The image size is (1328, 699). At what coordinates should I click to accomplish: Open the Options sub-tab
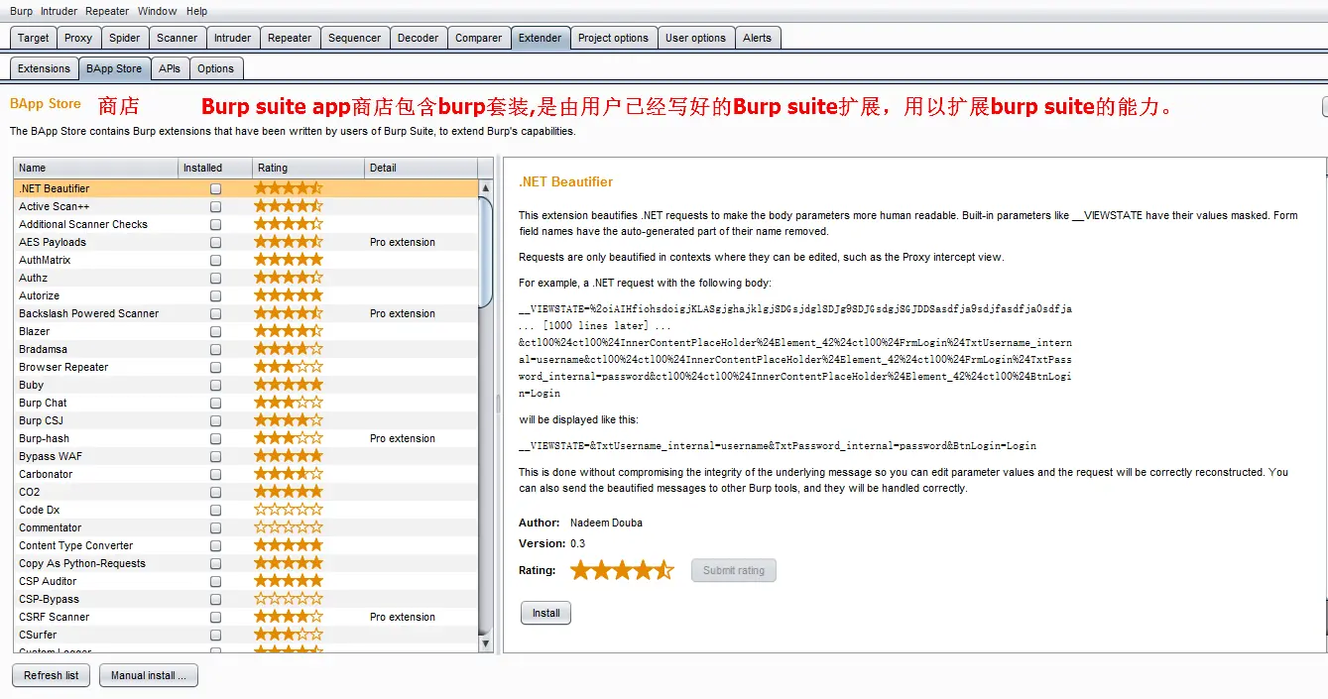(215, 68)
